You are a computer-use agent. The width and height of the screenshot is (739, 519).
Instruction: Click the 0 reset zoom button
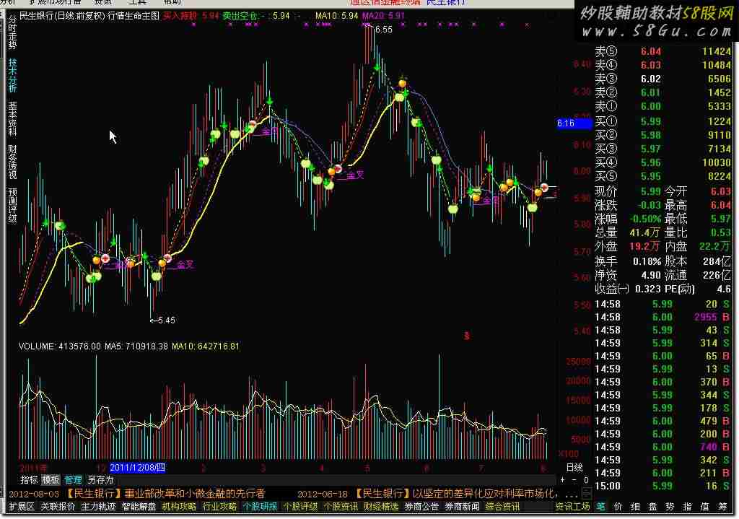(x=586, y=480)
